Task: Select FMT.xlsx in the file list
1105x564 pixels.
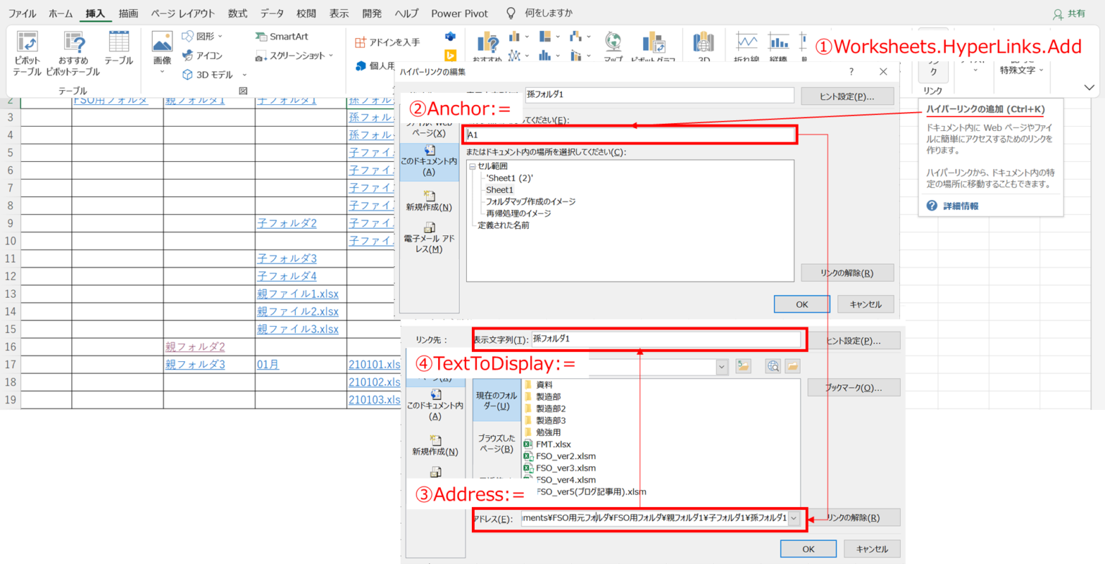Action: tap(552, 445)
